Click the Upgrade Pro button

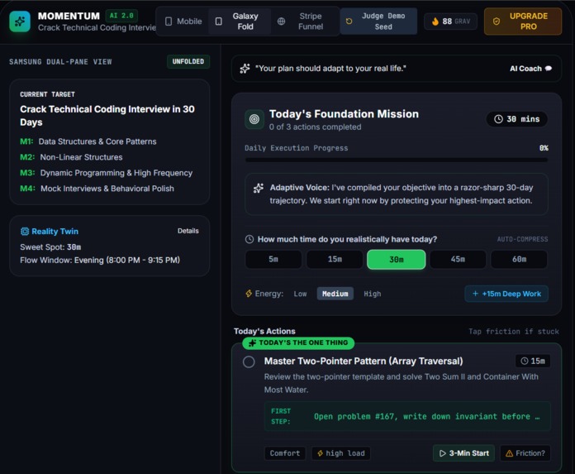tap(523, 22)
